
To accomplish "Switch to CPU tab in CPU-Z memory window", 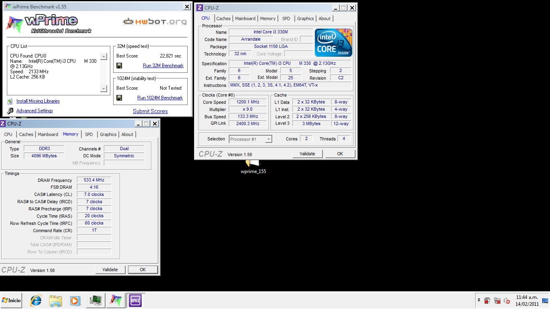I will 8,134.
